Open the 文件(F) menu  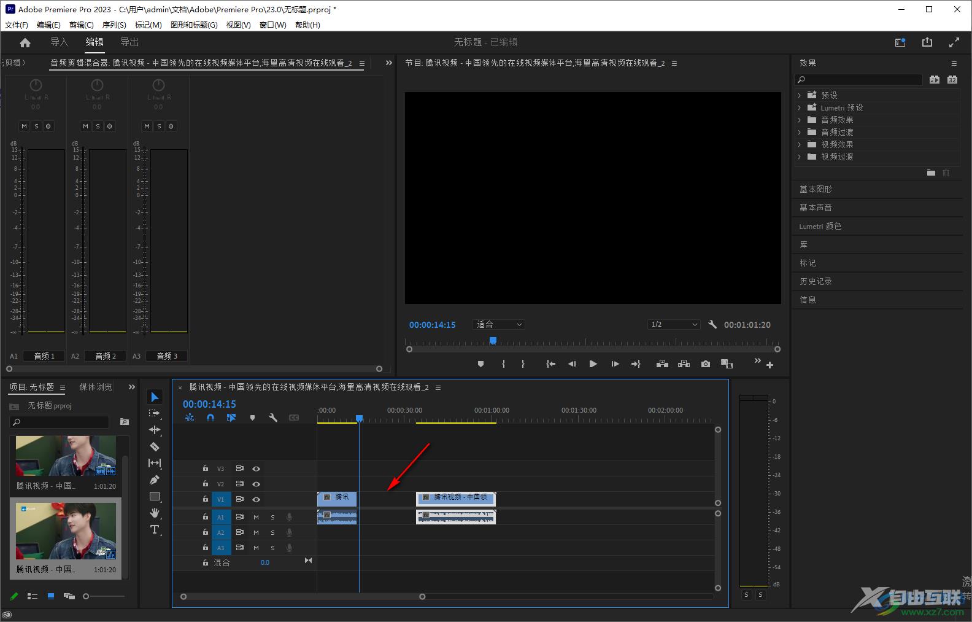17,25
